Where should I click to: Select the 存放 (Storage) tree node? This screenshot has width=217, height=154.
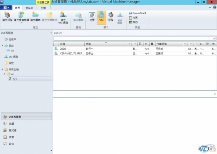9,63
